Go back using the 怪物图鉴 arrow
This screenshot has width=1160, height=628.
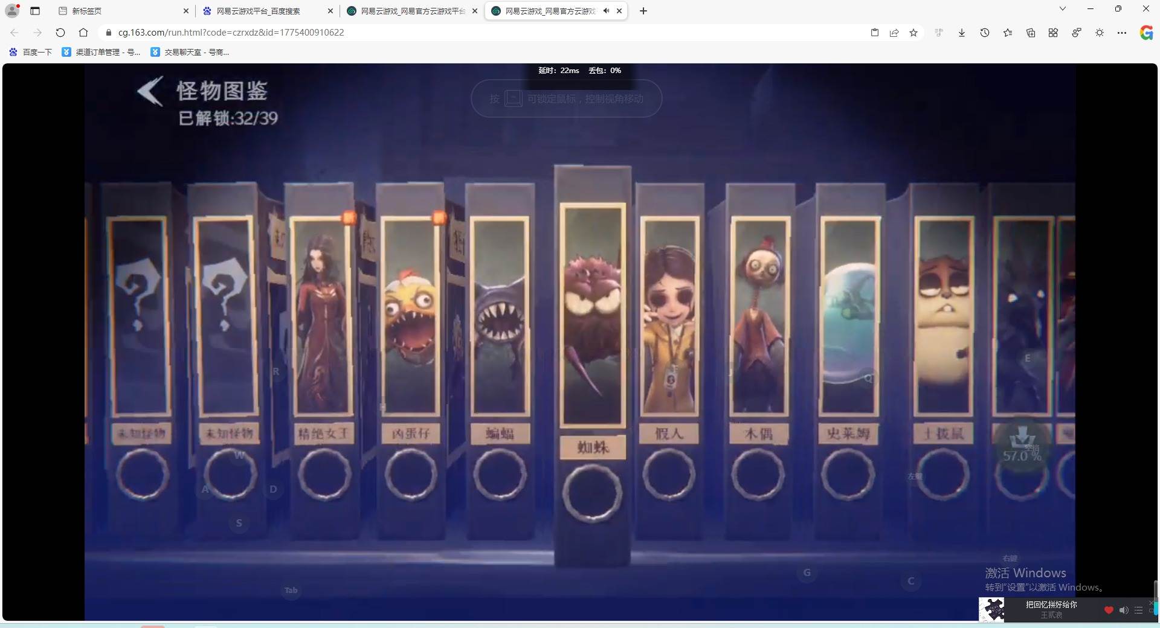pyautogui.click(x=150, y=91)
